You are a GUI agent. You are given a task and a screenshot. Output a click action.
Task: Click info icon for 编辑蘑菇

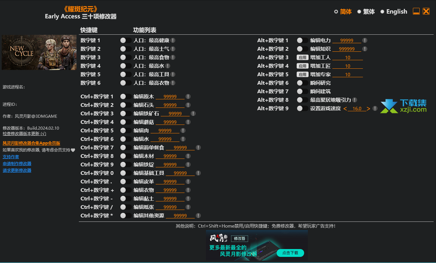coord(188,122)
